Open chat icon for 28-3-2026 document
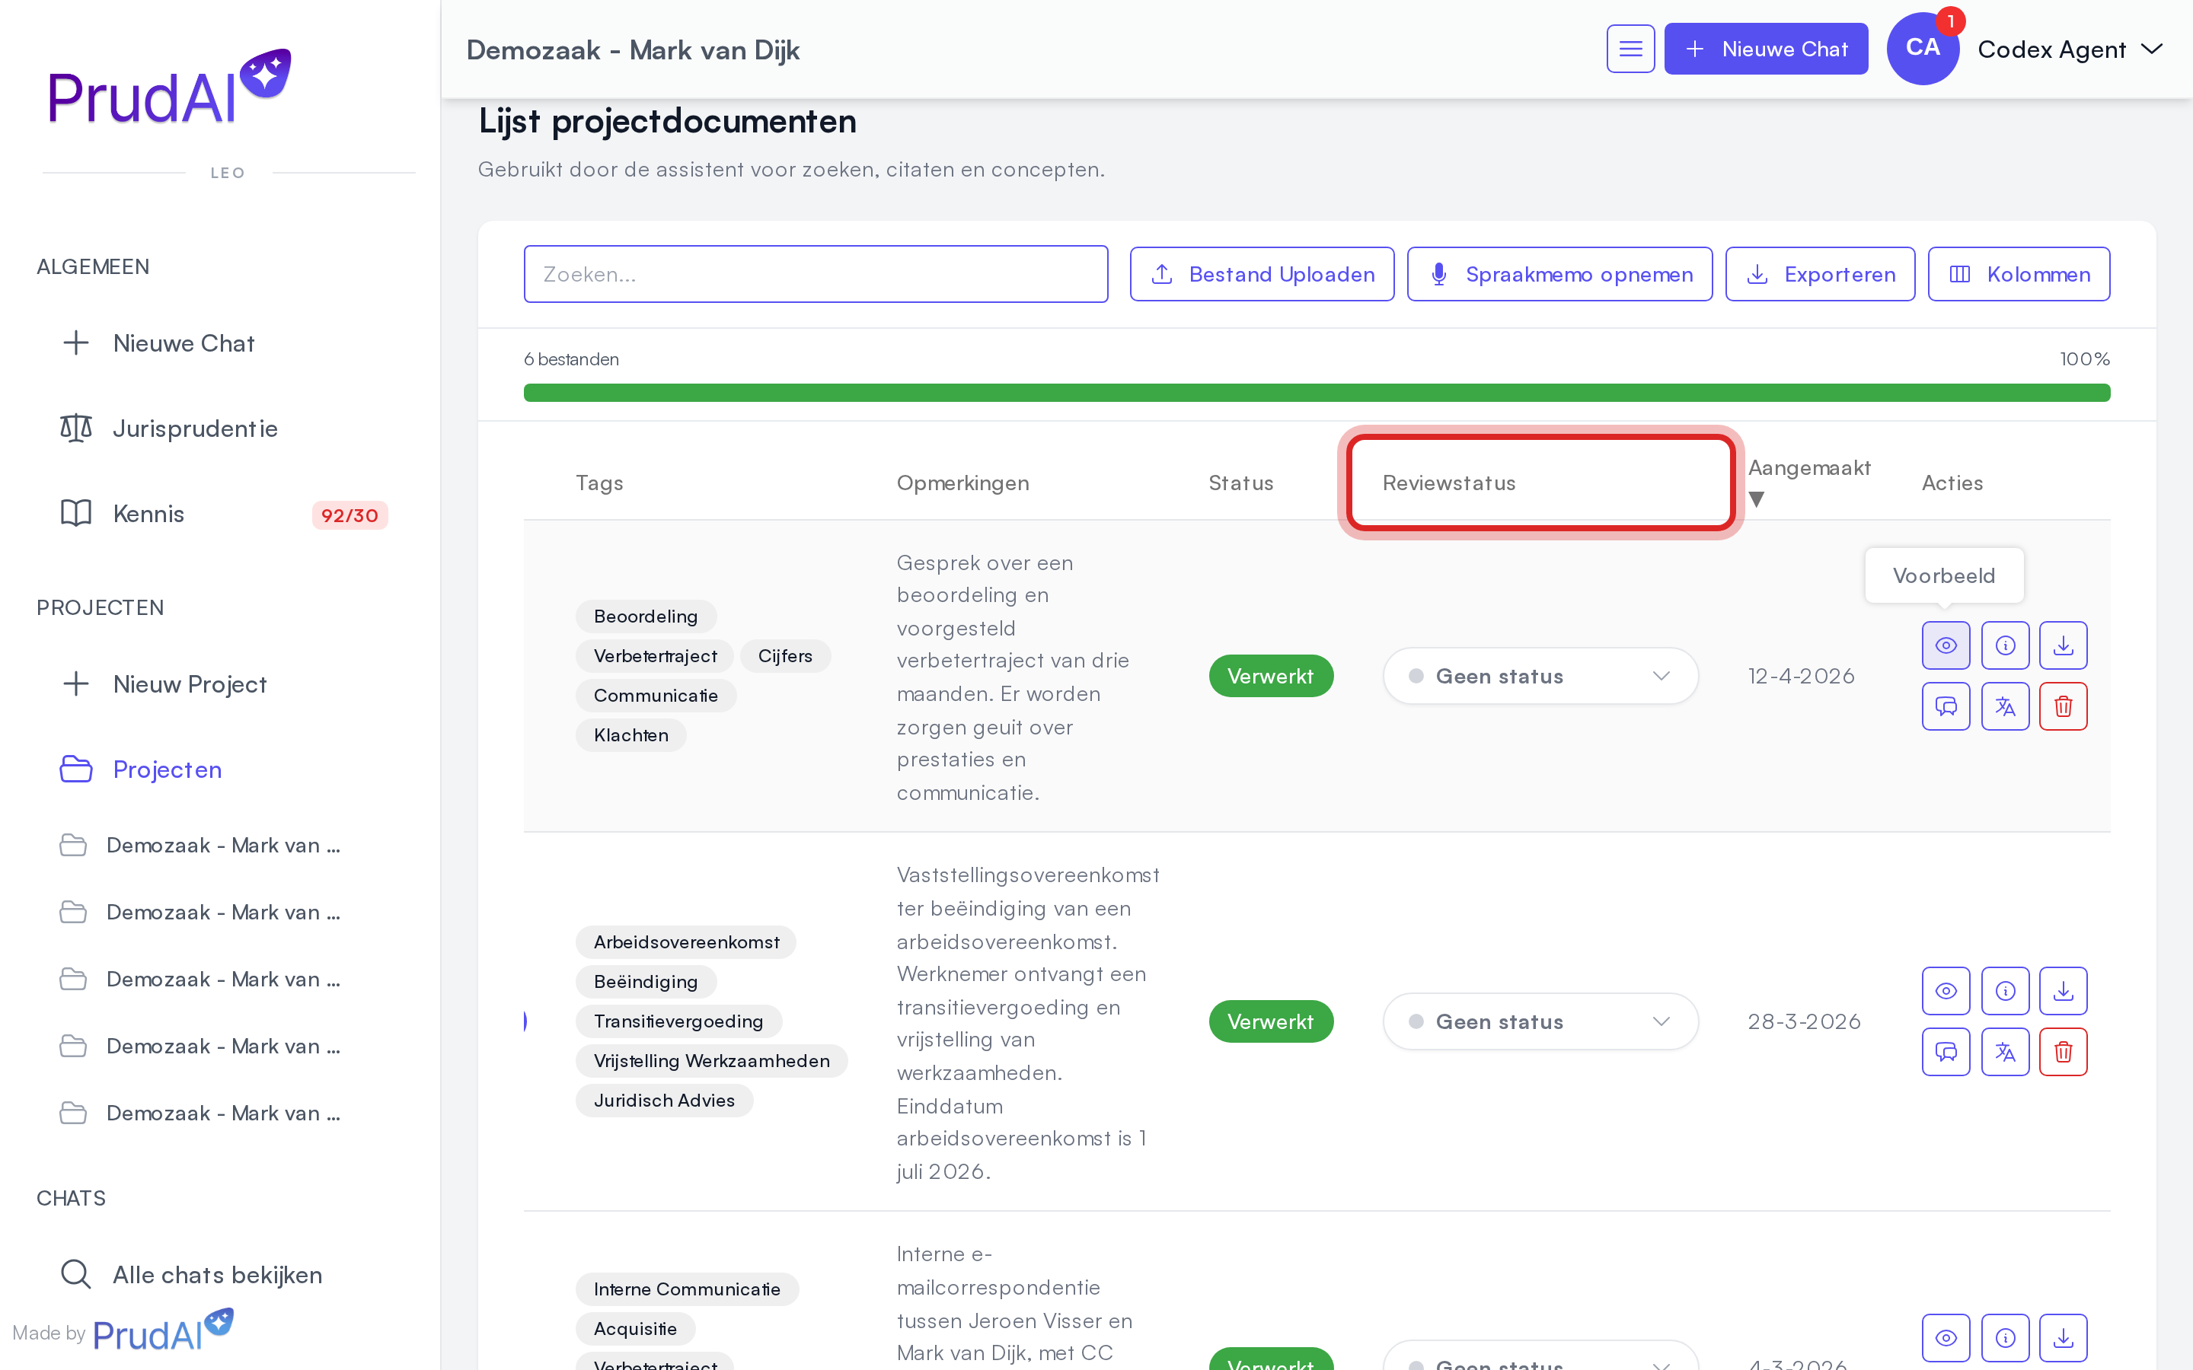The width and height of the screenshot is (2193, 1370). pos(1946,1051)
